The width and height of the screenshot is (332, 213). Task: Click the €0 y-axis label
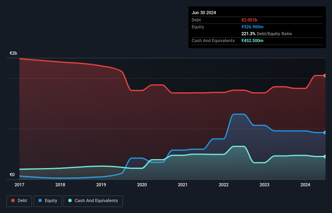point(12,175)
